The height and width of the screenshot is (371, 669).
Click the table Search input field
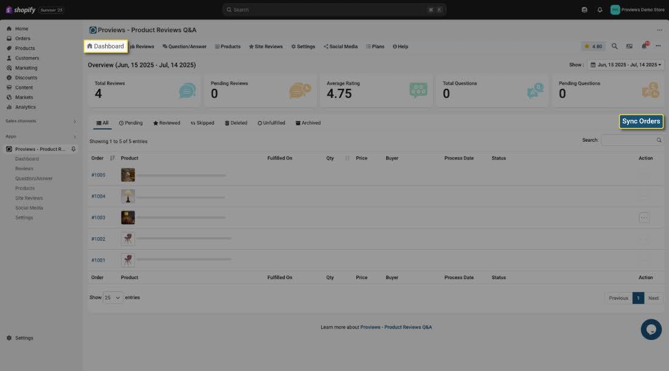click(629, 140)
